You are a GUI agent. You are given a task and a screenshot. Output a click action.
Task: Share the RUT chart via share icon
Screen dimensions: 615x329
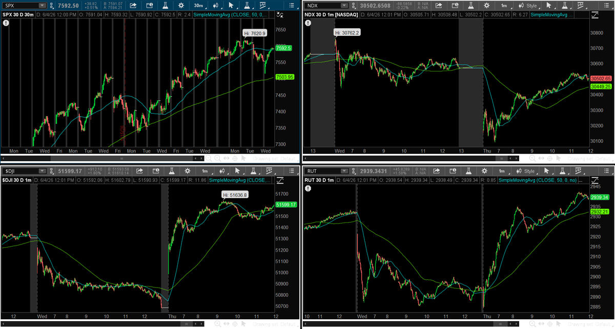click(x=436, y=171)
